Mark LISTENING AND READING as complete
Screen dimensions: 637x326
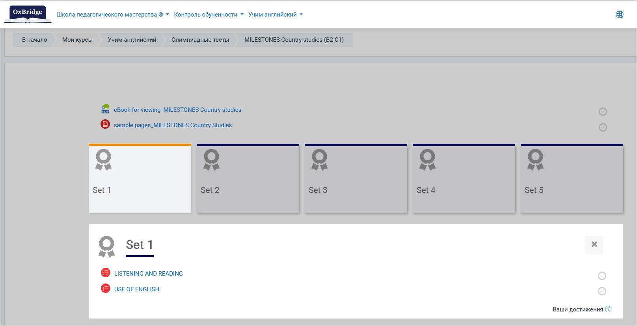602,276
